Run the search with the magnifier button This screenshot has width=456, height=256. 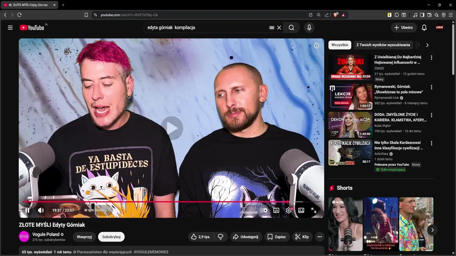pyautogui.click(x=291, y=27)
